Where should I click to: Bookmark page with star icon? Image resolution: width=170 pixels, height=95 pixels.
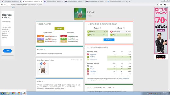pyautogui.click(x=158, y=5)
